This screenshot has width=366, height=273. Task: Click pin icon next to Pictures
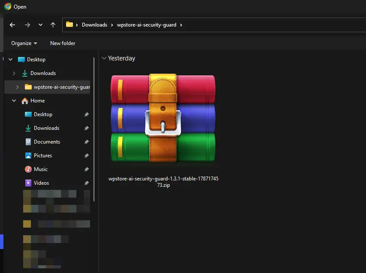(87, 156)
